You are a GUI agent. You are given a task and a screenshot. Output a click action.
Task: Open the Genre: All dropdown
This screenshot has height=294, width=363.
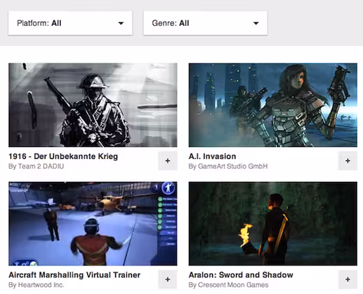[205, 23]
